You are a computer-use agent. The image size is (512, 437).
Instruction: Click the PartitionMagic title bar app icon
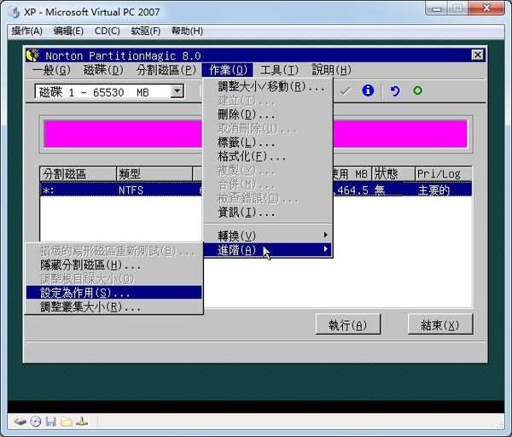[32, 55]
